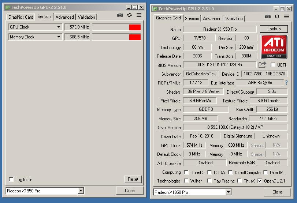Click the 573.8 MHz sensor value
297x203 pixels.
pos(77,27)
